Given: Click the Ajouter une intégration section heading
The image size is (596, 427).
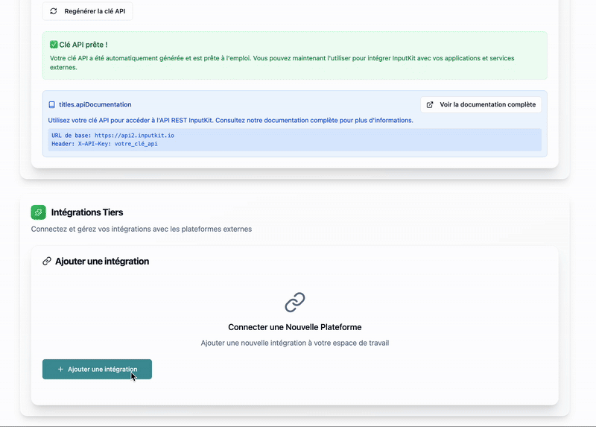Looking at the screenshot, I should [x=102, y=262].
